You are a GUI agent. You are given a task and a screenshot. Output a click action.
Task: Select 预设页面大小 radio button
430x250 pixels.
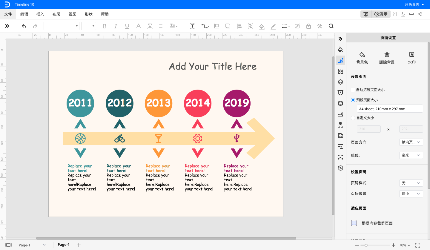tap(353, 100)
